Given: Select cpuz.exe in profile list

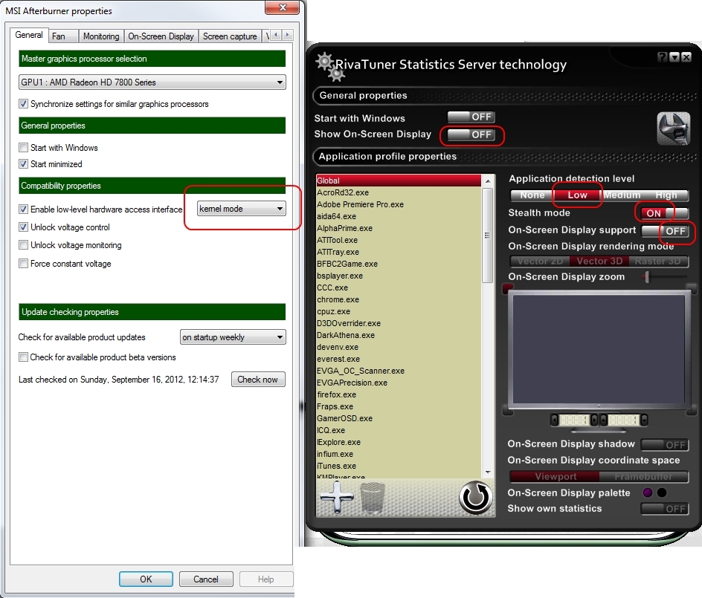Looking at the screenshot, I should pos(399,311).
